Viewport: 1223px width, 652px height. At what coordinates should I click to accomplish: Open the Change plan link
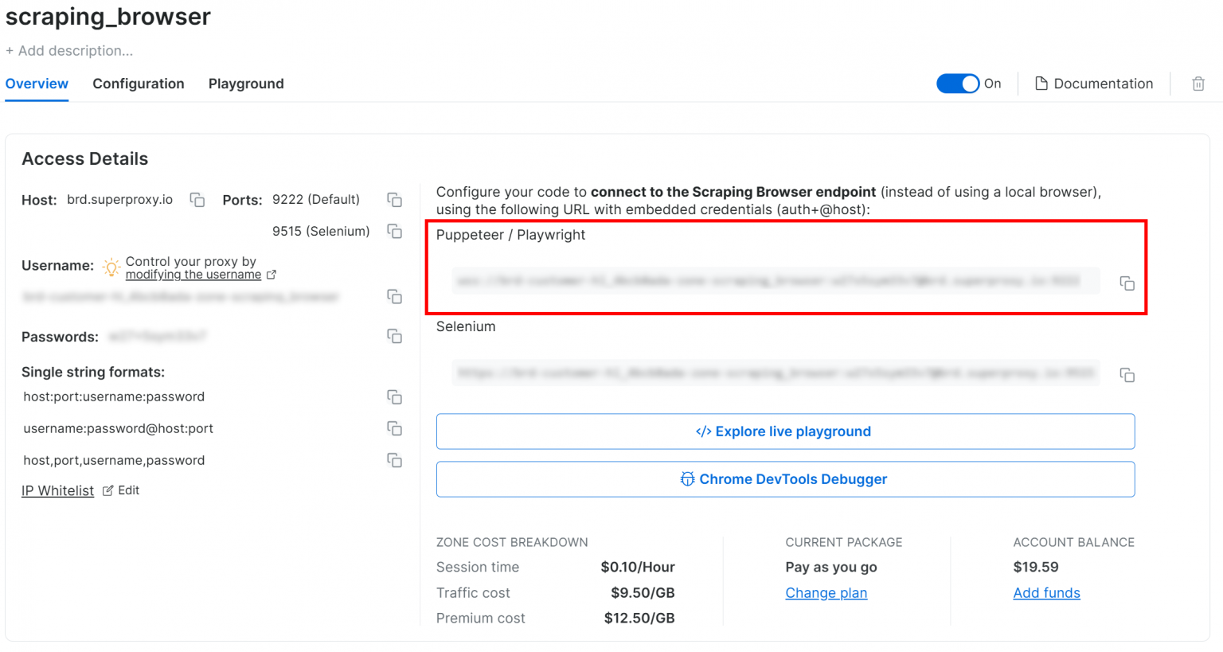(x=826, y=593)
